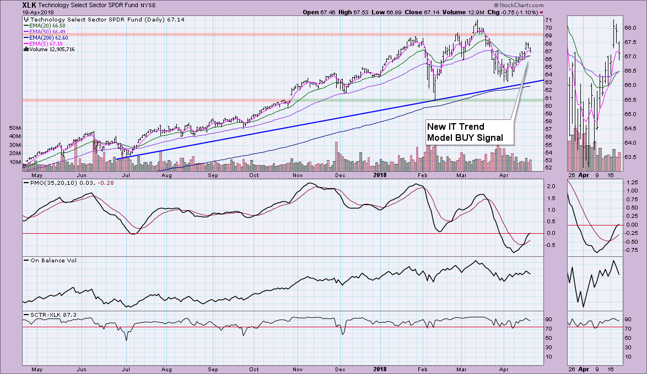Click the 10M volume axis label
Viewport: 647px width, 374px height.
15,162
